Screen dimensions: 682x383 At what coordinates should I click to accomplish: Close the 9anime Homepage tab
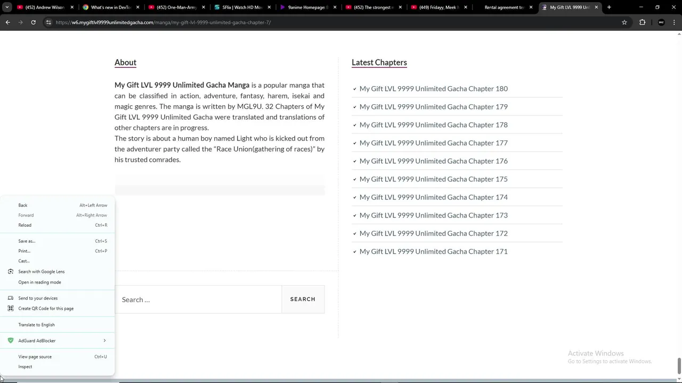[x=335, y=7]
